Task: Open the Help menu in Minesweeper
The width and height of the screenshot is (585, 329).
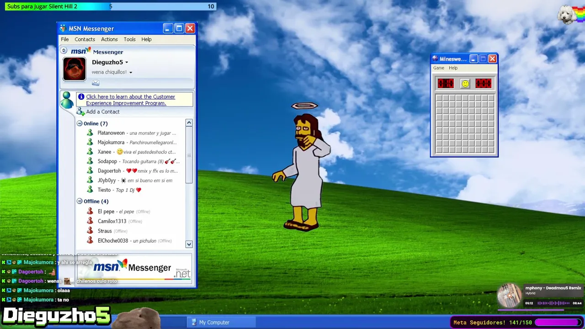Action: (453, 68)
